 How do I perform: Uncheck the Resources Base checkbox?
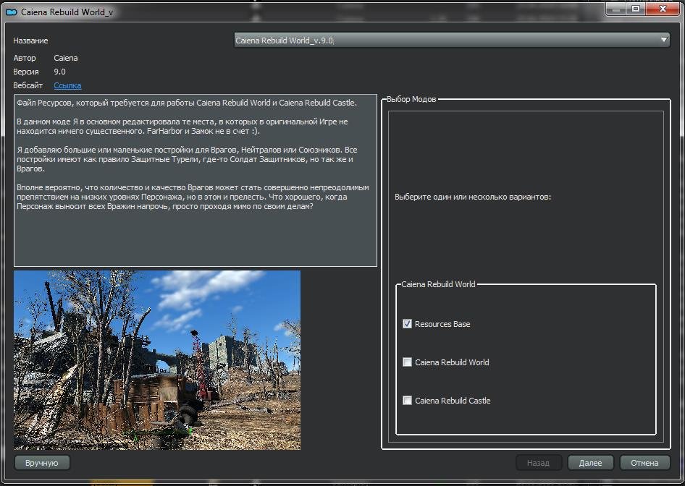point(407,324)
